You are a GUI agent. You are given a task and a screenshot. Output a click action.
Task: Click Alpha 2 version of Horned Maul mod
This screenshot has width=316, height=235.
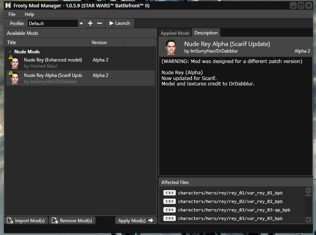pyautogui.click(x=100, y=60)
